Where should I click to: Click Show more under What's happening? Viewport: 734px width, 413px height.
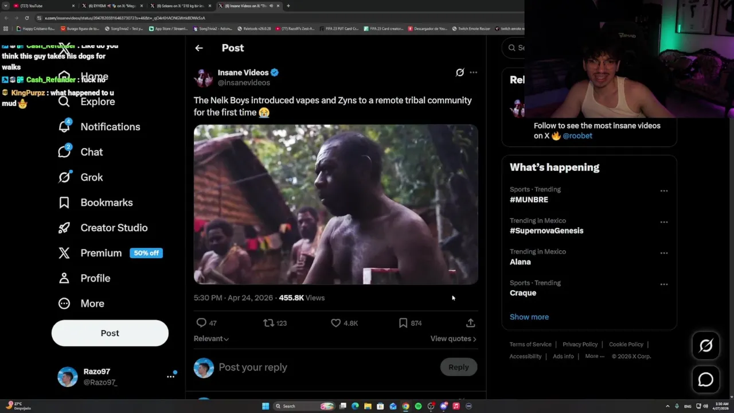coord(529,317)
